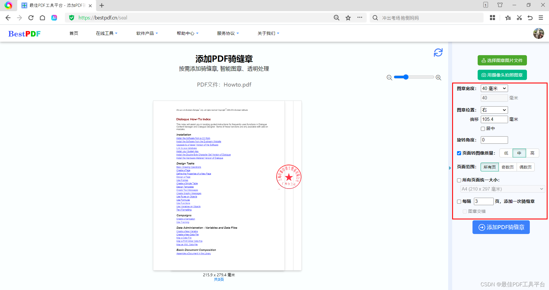Click the user avatar picture
The height and width of the screenshot is (290, 549).
pos(539,33)
